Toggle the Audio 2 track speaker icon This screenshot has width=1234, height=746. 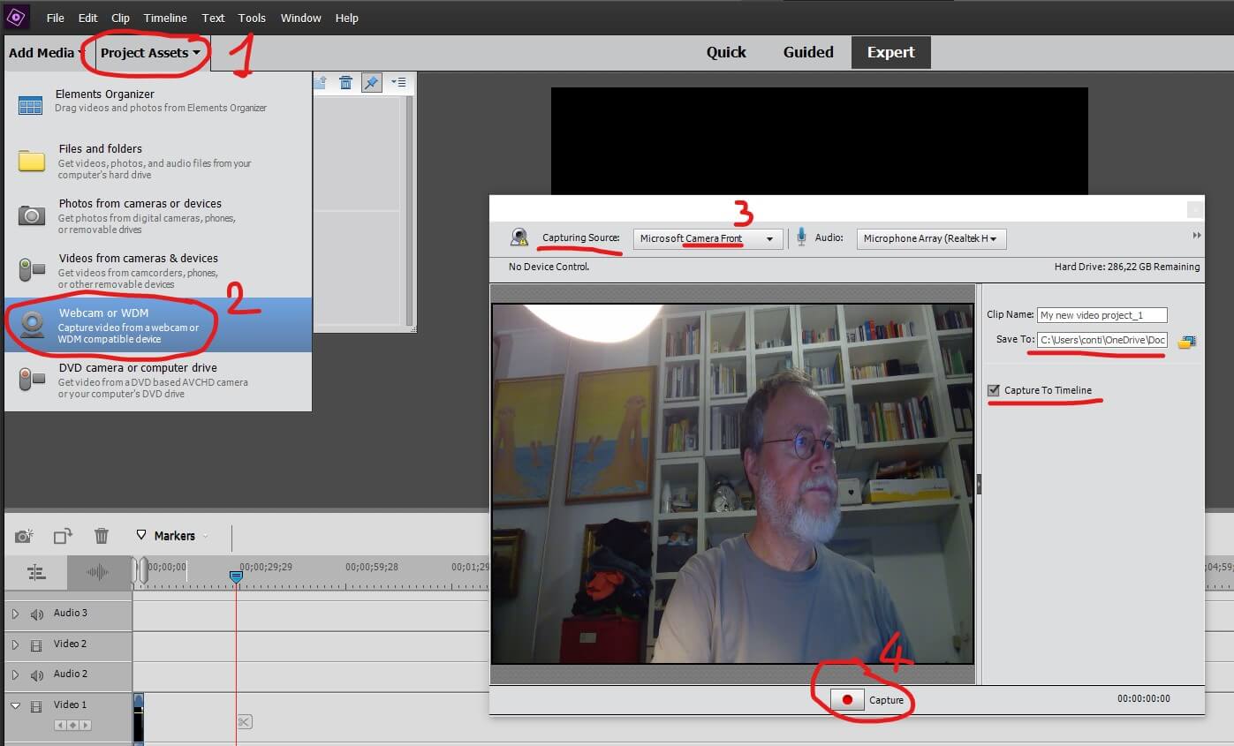[37, 675]
